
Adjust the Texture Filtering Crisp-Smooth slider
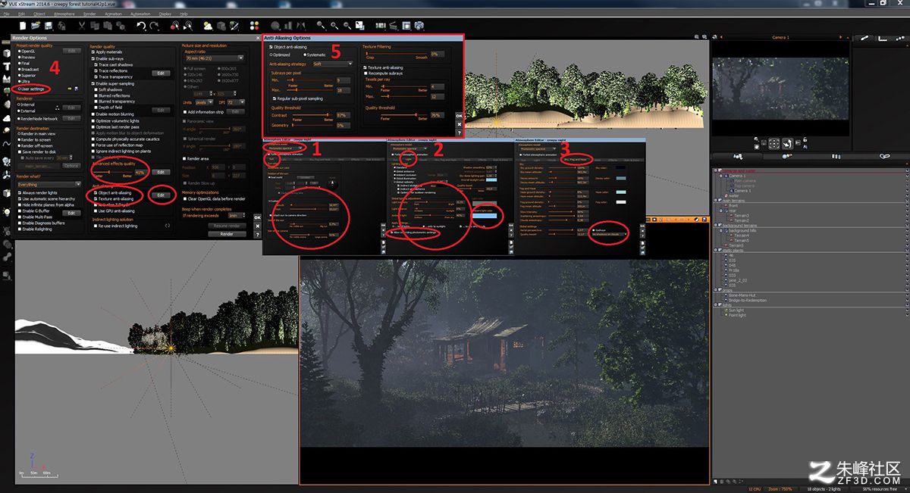pyautogui.click(x=397, y=54)
